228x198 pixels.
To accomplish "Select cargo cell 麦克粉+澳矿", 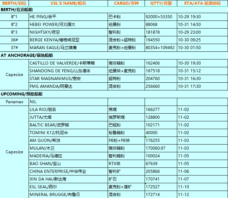I will pos(126,187).
